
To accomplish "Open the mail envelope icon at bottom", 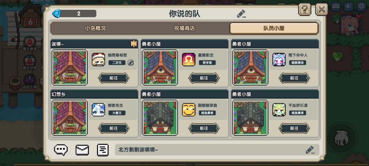I will point(82,150).
